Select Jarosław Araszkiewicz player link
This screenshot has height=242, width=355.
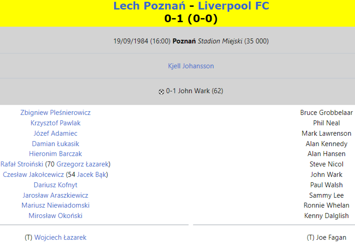[55, 195]
